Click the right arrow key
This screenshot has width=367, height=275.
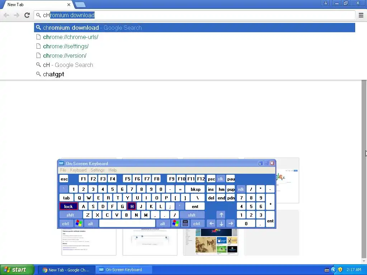click(231, 223)
